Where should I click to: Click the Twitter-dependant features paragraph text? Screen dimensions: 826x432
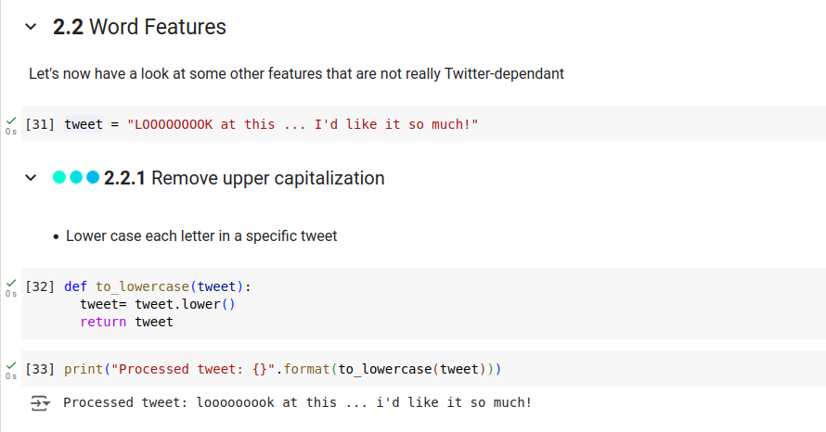pyautogui.click(x=296, y=73)
